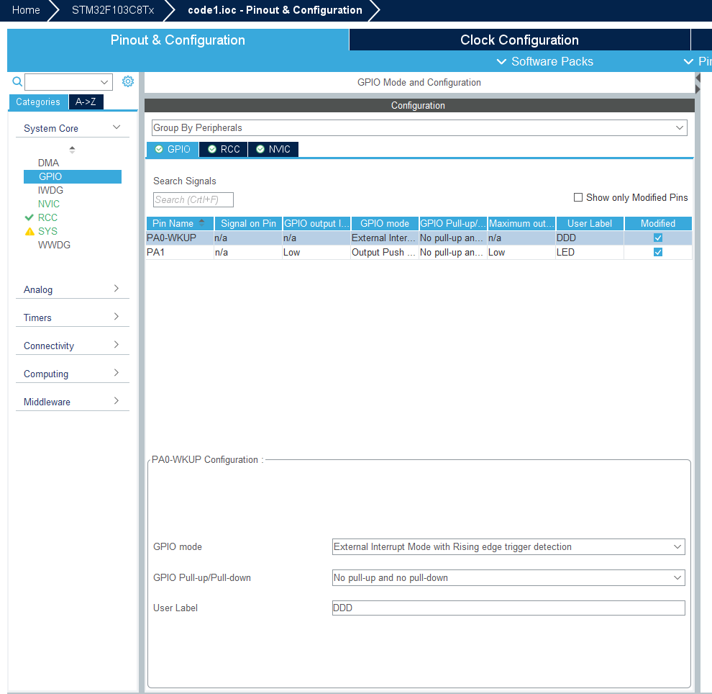Screen dimensions: 712x694
Task: Click the User Label column header
Action: click(x=590, y=223)
